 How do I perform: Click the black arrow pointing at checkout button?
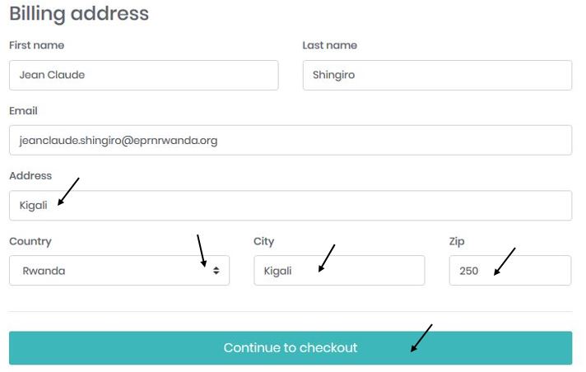coord(421,337)
